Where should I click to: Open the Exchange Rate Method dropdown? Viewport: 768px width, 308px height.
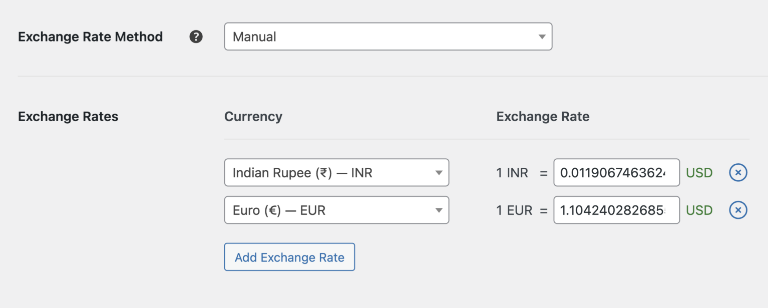click(x=388, y=36)
